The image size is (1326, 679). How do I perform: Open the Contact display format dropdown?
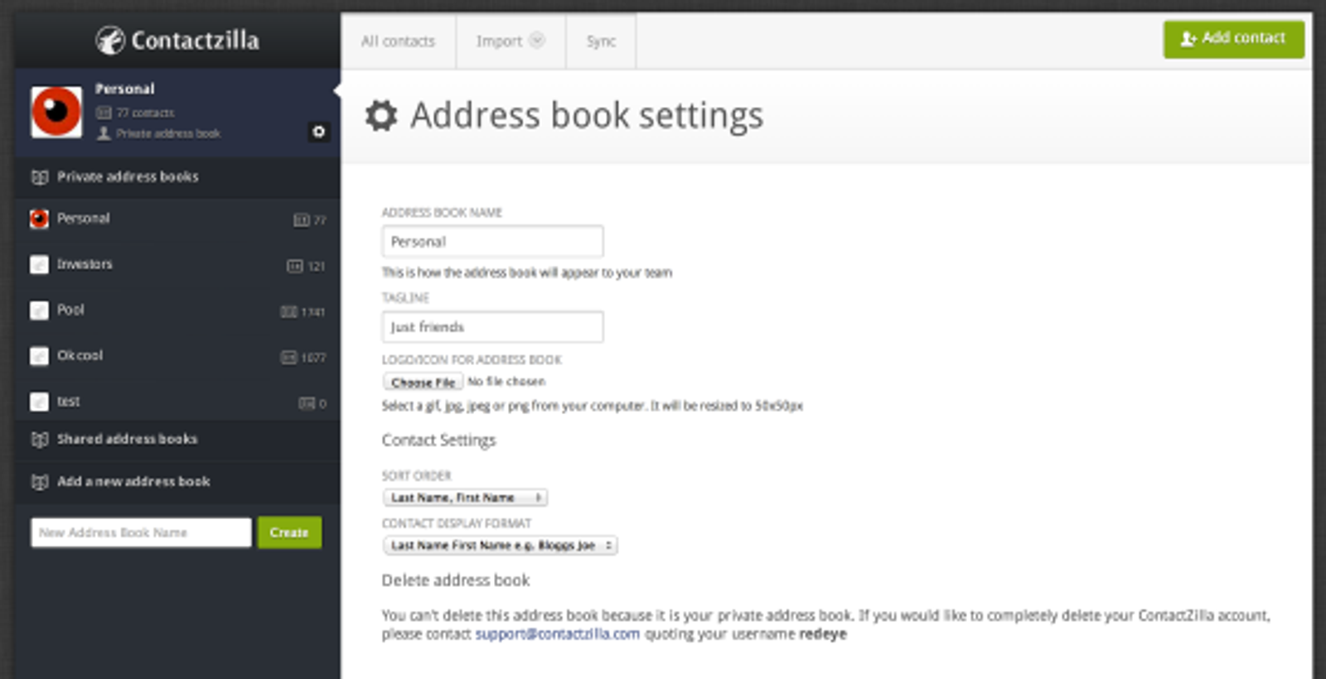click(x=500, y=546)
